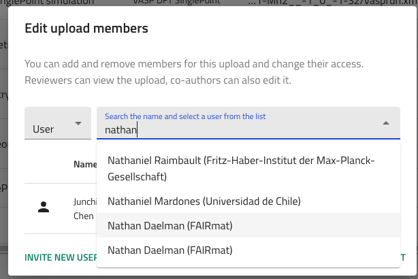418x279 pixels.
Task: Collapse the user search suggestions arrow
Action: tap(386, 123)
